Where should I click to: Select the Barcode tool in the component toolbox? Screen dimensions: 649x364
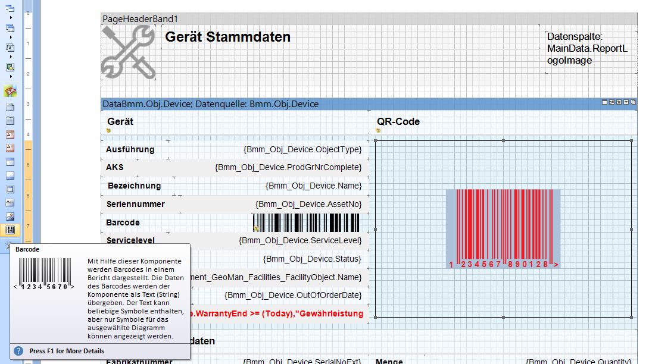(10, 230)
